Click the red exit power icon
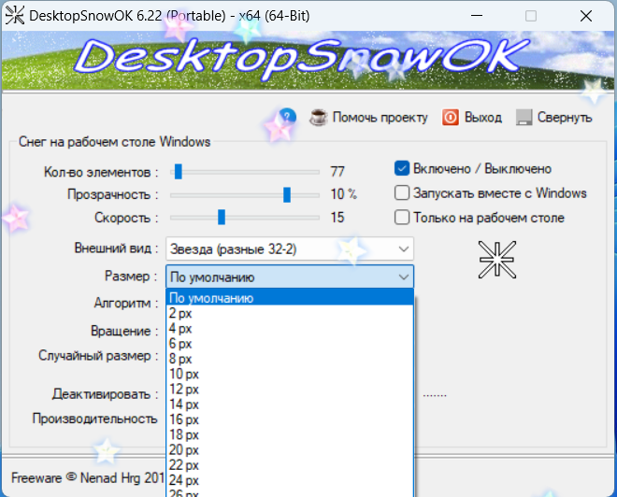This screenshot has height=497, width=617. tap(451, 117)
